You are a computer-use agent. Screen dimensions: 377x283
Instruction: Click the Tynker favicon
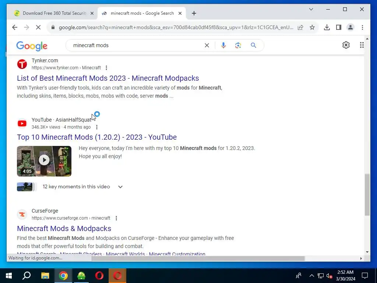click(x=22, y=64)
